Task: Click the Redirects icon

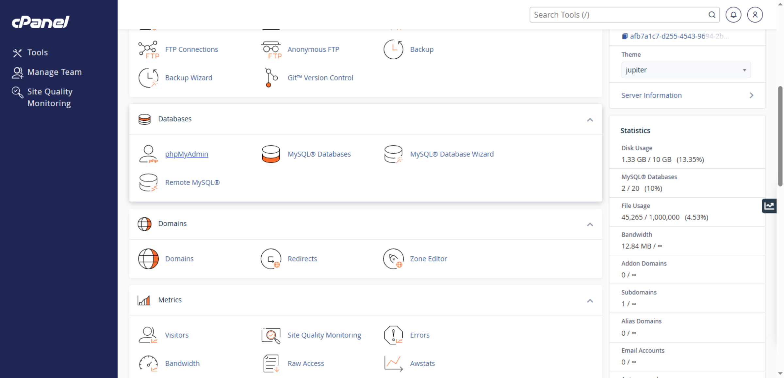Action: [x=271, y=259]
